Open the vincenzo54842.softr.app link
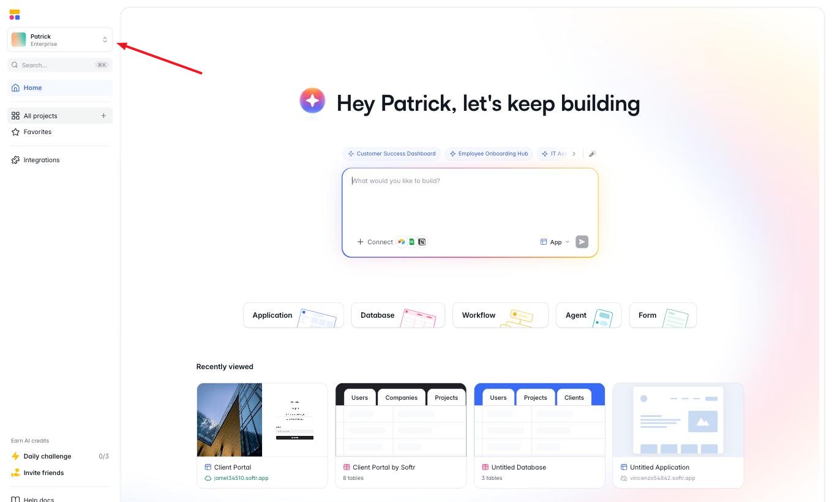This screenshot has height=502, width=832. pos(662,478)
